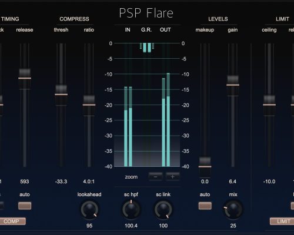Click the G.R. gain reduction meter
This screenshot has height=235, width=294.
pyautogui.click(x=147, y=48)
